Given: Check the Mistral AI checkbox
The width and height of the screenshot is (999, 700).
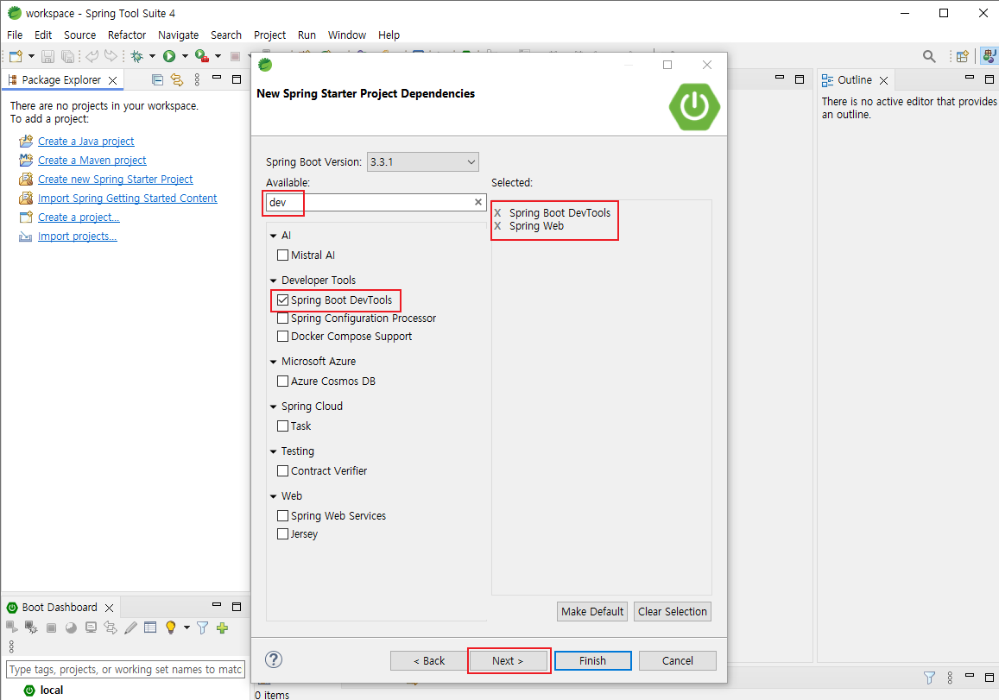Looking at the screenshot, I should 283,255.
